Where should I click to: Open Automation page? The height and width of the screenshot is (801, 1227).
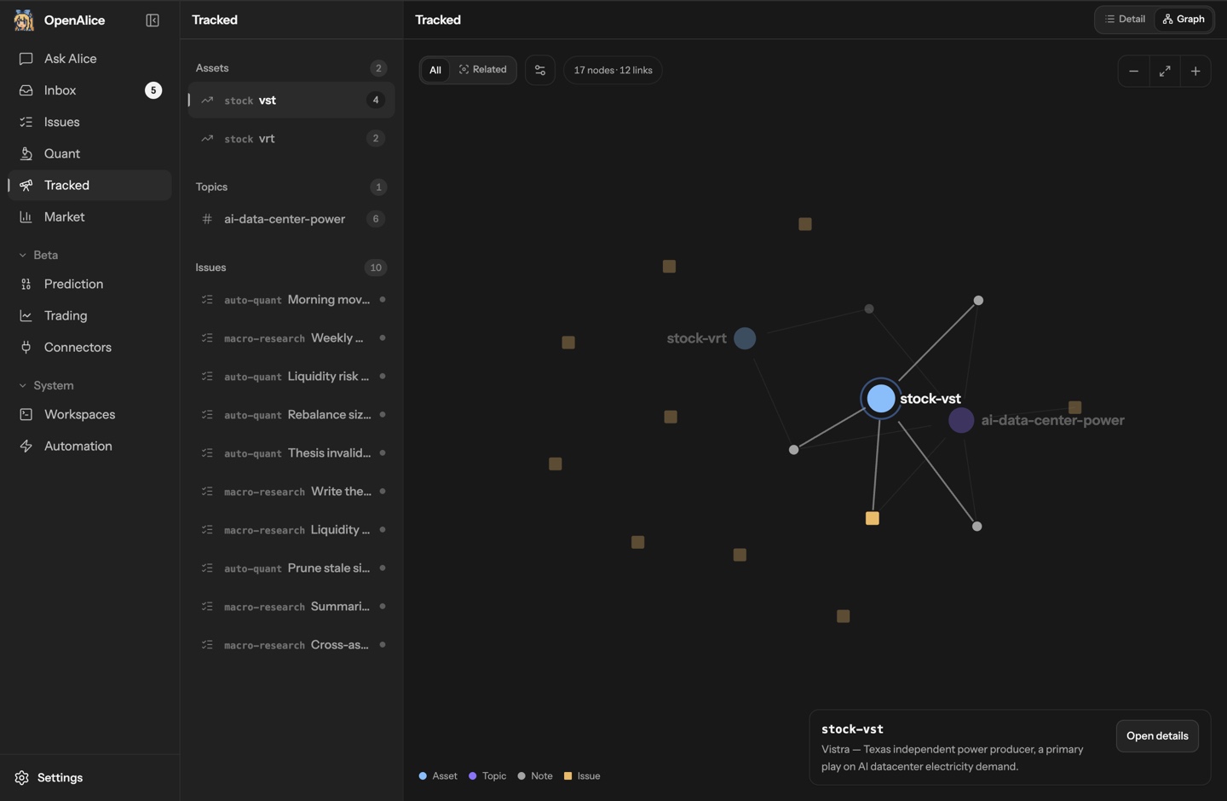pyautogui.click(x=89, y=446)
